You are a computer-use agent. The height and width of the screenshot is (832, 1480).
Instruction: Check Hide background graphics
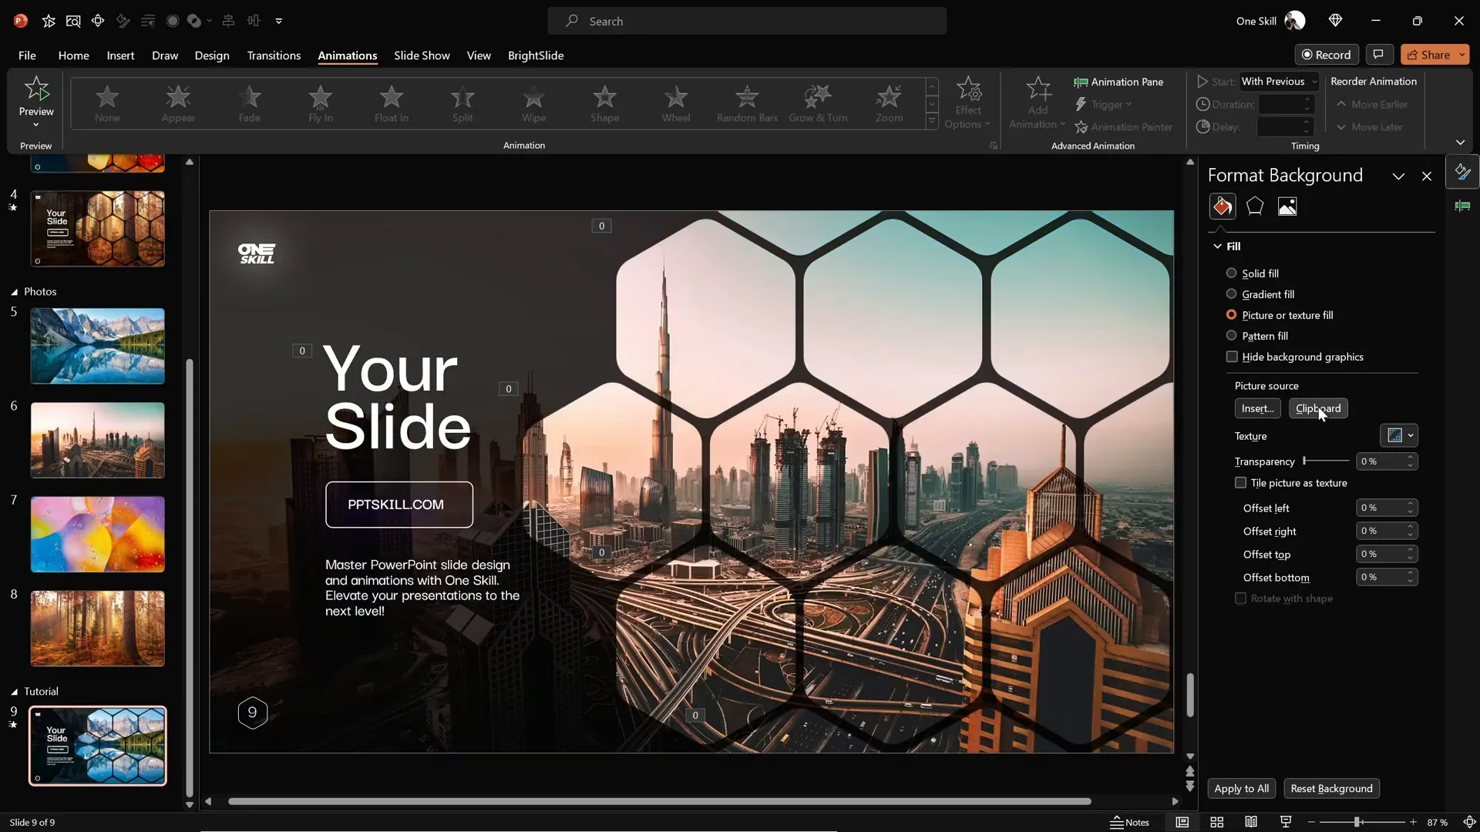1232,357
